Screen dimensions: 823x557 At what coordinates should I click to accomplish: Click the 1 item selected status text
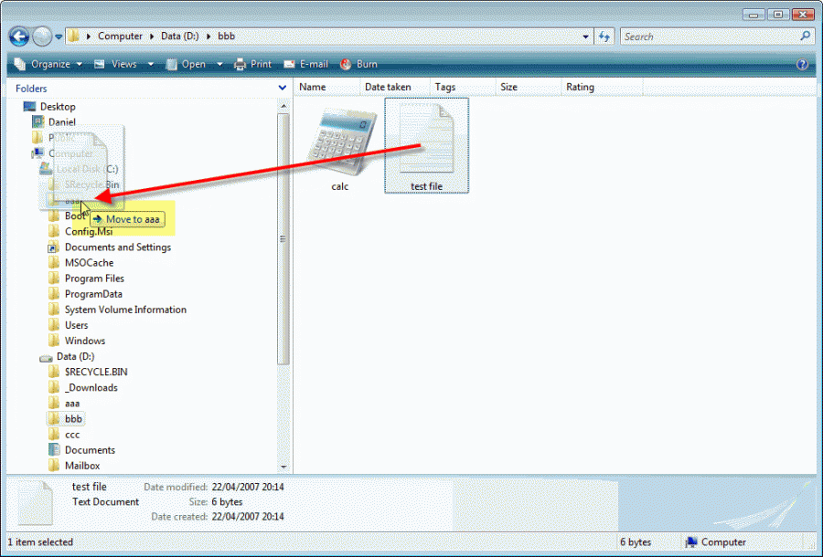(x=40, y=541)
